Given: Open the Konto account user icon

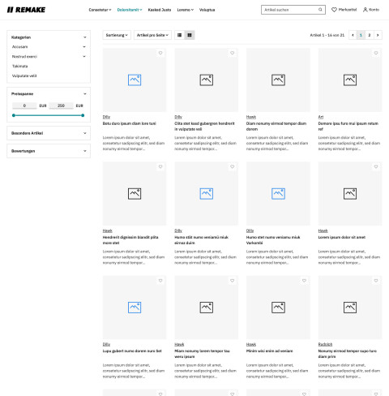Looking at the screenshot, I should coord(365,10).
